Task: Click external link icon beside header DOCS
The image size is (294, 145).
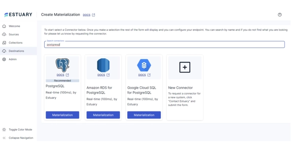Action: pos(93,15)
